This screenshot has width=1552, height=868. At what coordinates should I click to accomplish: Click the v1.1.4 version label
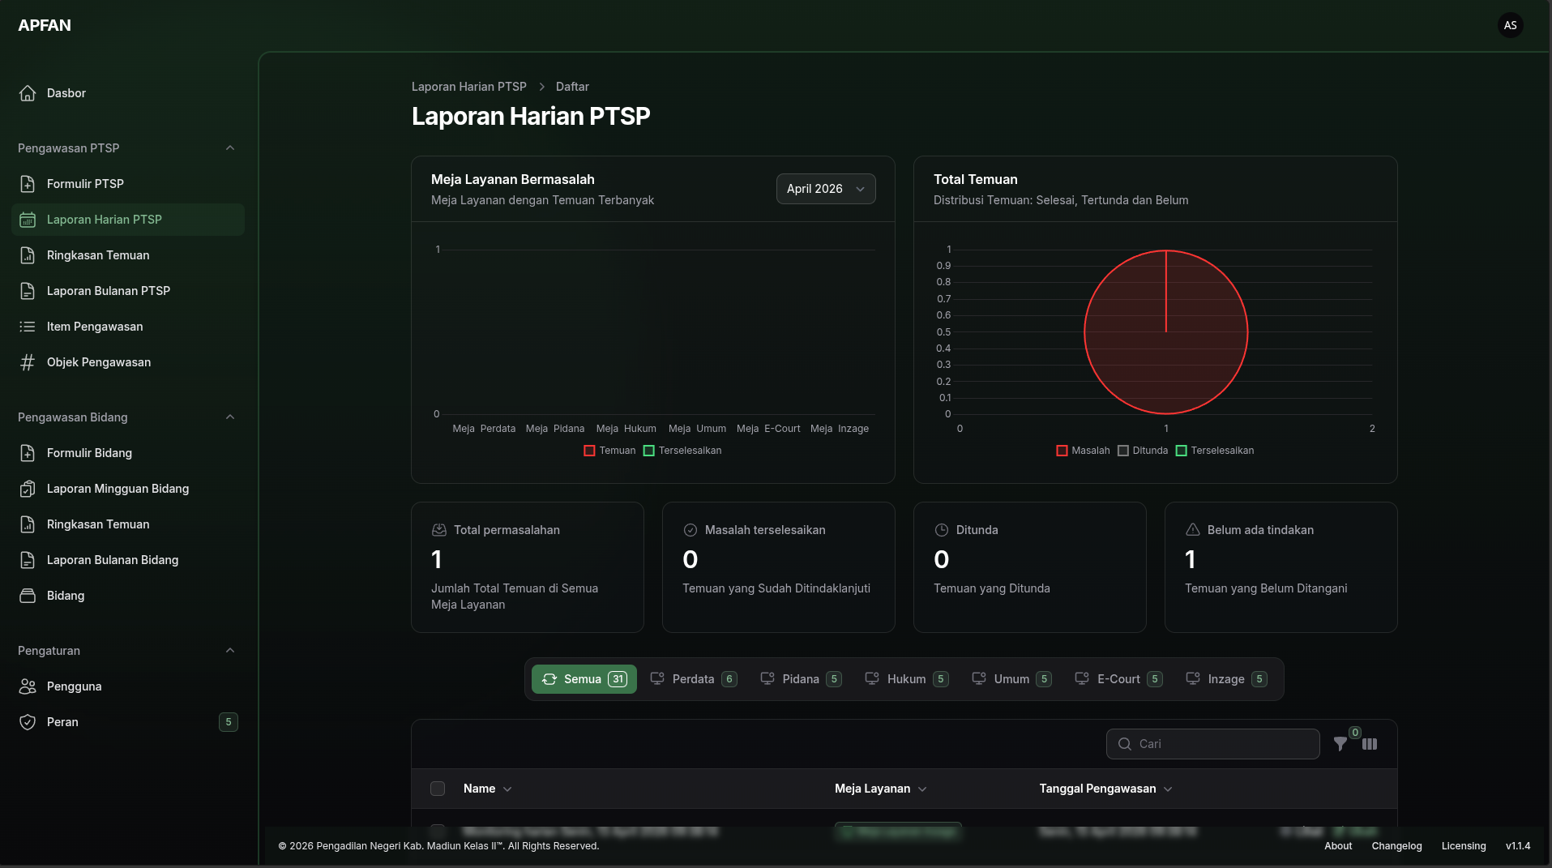click(x=1518, y=846)
